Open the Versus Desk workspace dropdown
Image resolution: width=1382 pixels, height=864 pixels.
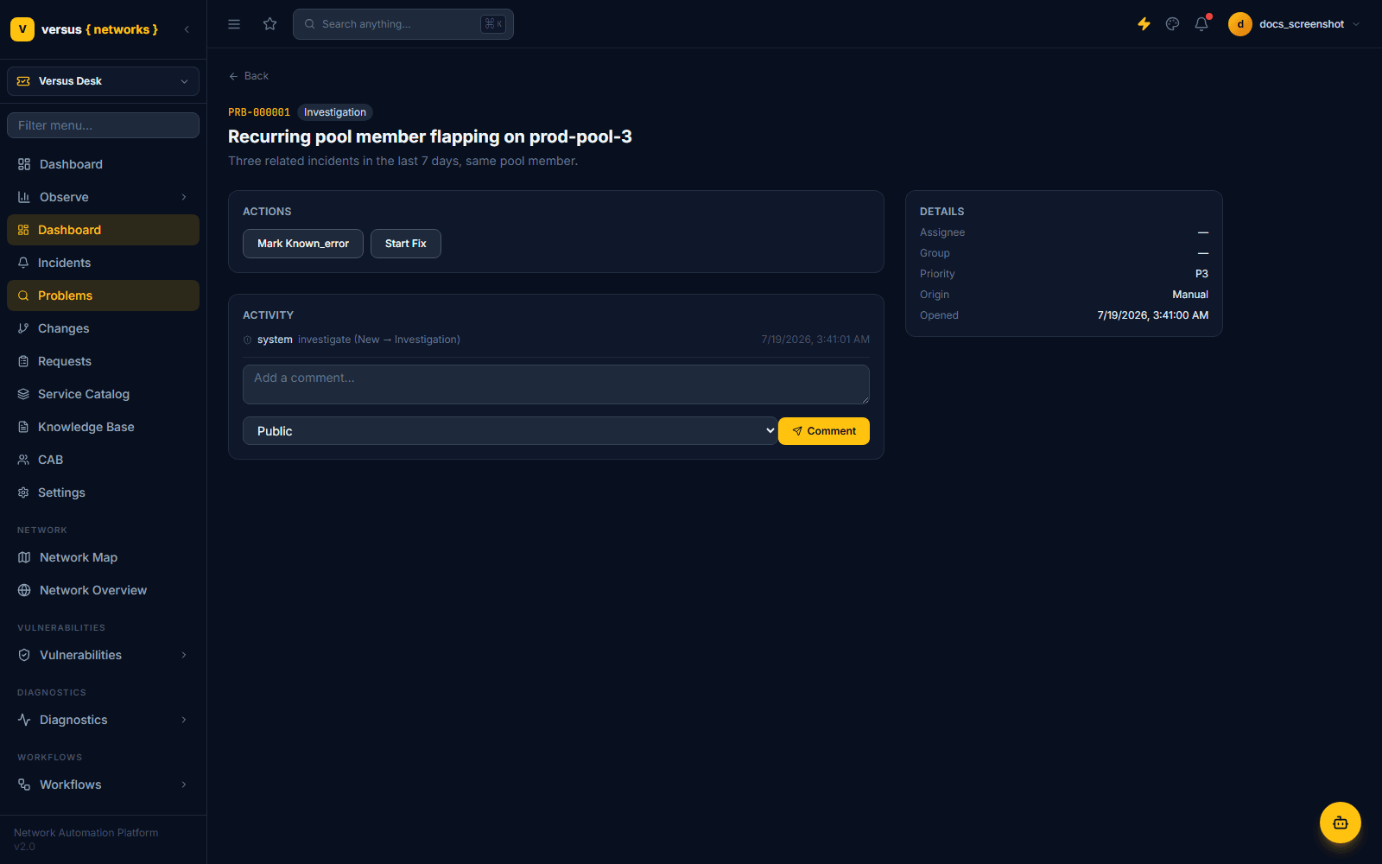(x=103, y=81)
